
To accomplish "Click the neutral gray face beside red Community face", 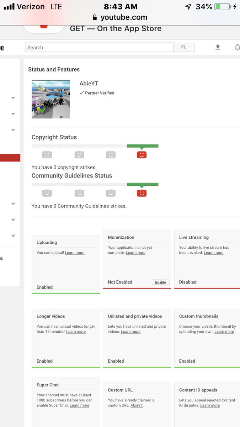I will pos(111,193).
